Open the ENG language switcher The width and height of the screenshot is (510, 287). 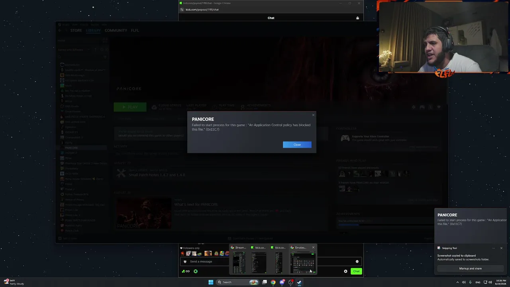[478, 282]
